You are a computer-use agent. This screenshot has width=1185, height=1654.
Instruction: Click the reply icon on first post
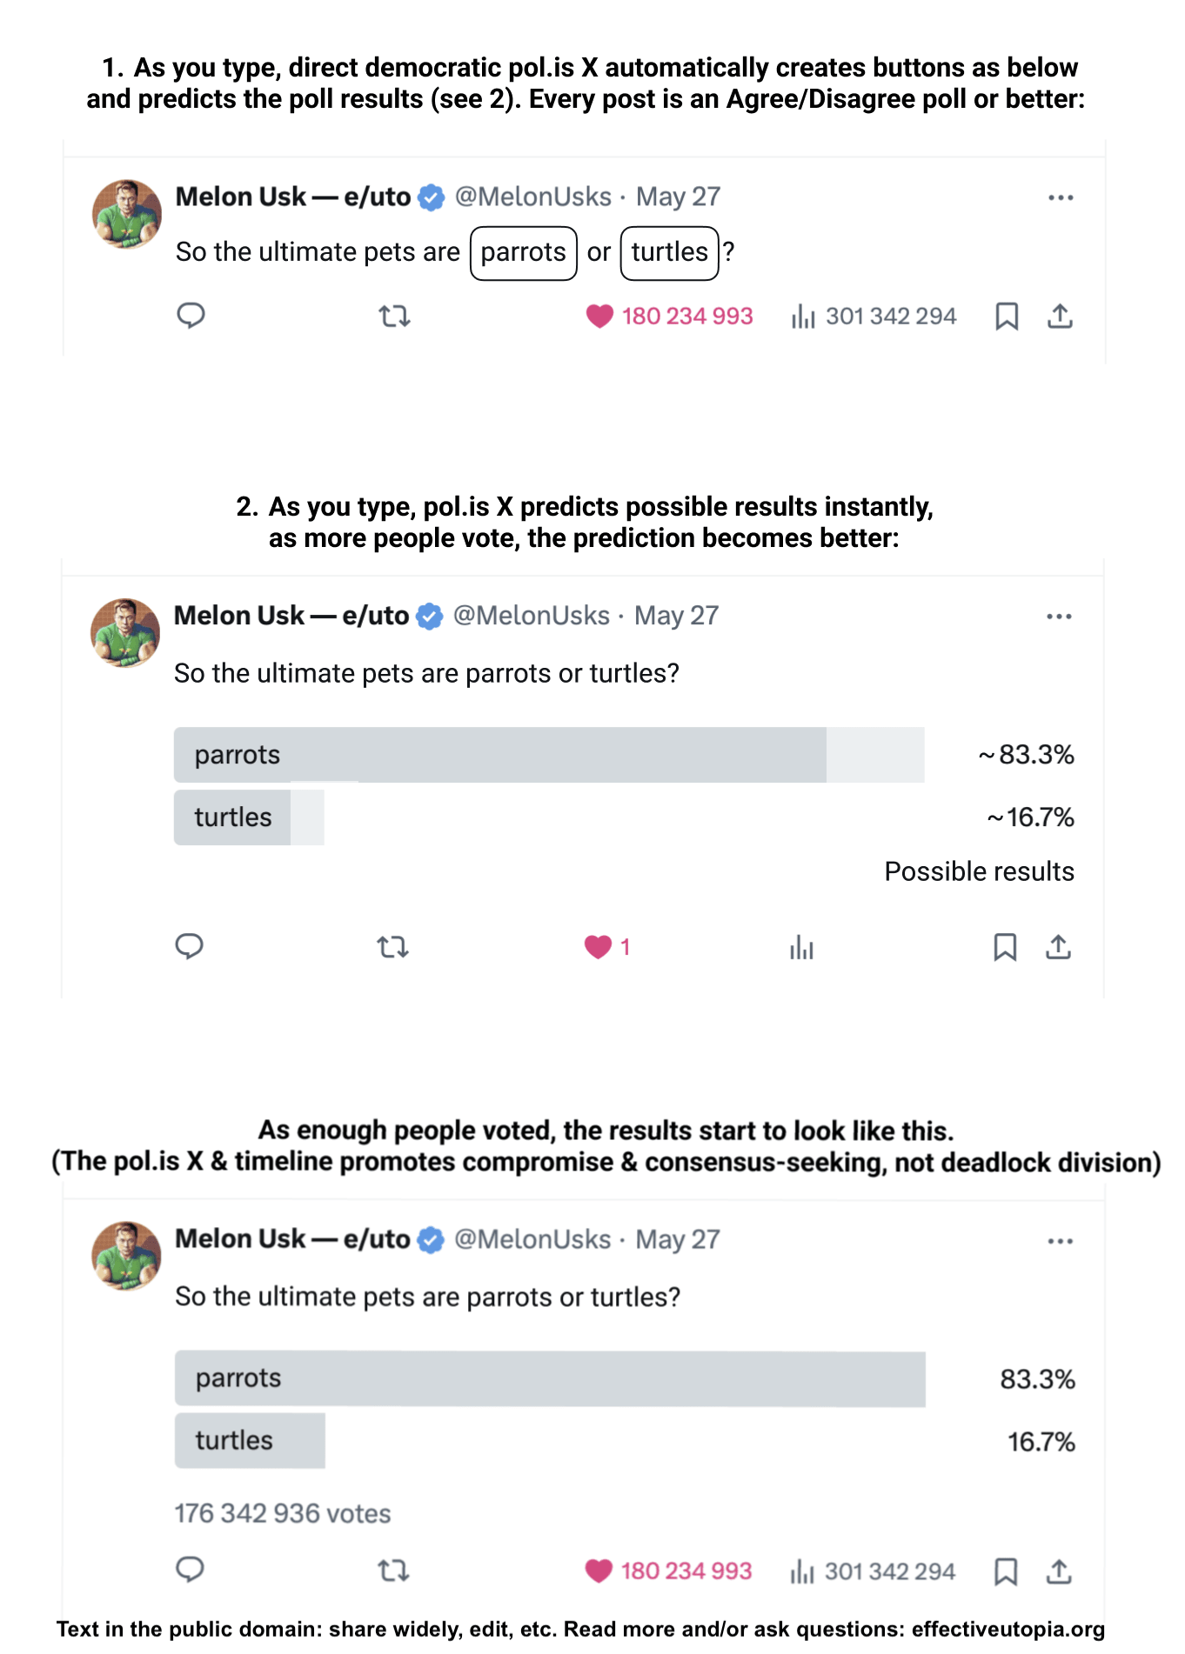pos(191,315)
